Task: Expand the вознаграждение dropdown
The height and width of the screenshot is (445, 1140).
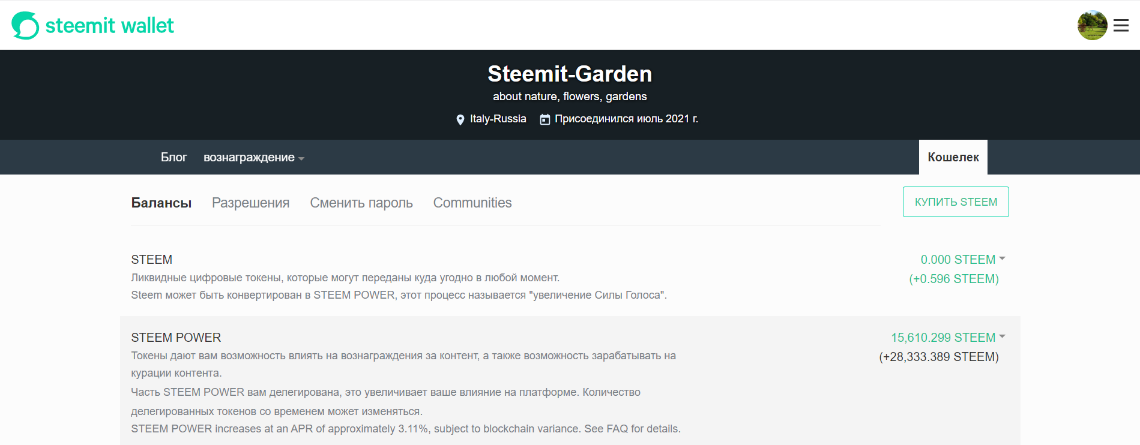Action: click(254, 157)
